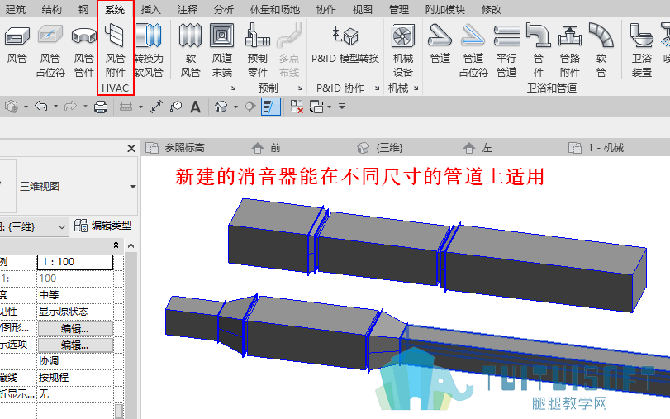Toggle the thin lines icon
The width and height of the screenshot is (670, 419).
click(271, 107)
